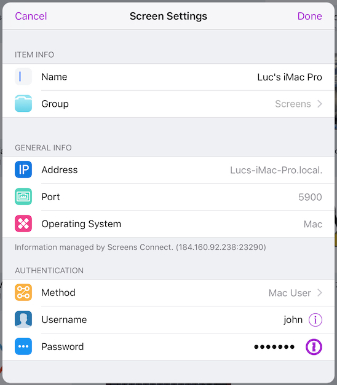Edit the Address field Lucs-iMac-Pro.local.
Image resolution: width=337 pixels, height=385 pixels.
pos(276,170)
